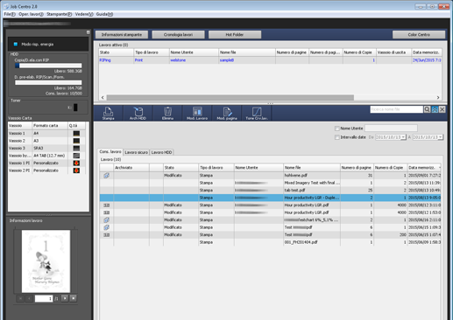The image size is (453, 320).
Task: Go to the next preview page
Action: pyautogui.click(x=65, y=298)
